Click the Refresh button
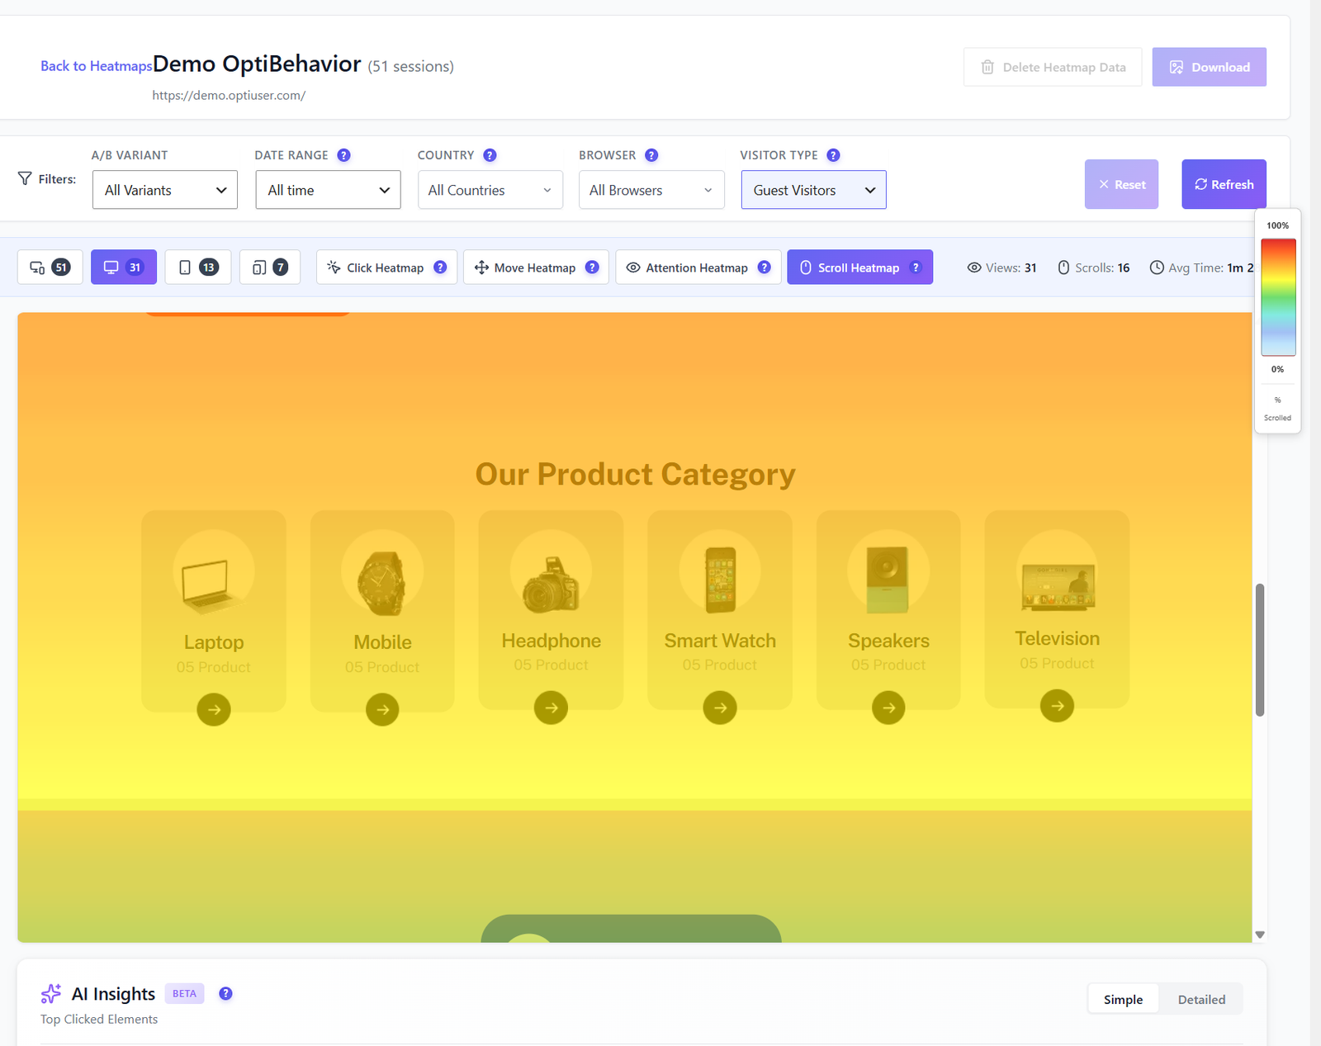This screenshot has width=1321, height=1046. pos(1224,184)
